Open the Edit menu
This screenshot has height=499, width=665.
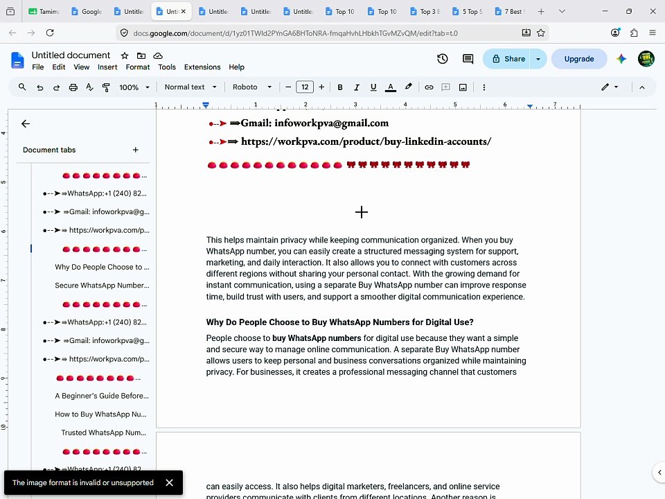point(58,67)
